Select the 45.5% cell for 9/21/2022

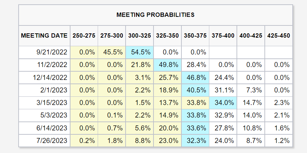(112, 52)
